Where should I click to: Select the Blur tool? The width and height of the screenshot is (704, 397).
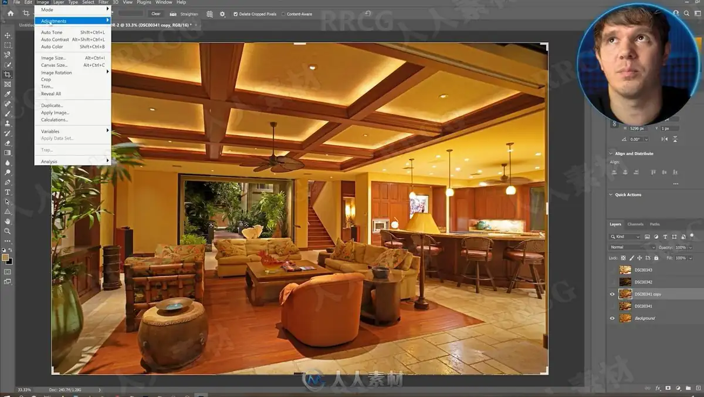8,163
